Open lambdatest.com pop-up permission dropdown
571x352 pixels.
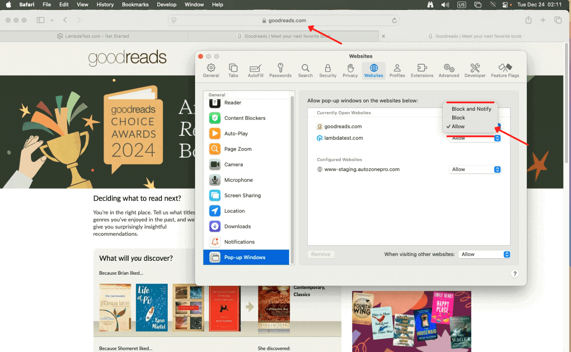pos(475,138)
